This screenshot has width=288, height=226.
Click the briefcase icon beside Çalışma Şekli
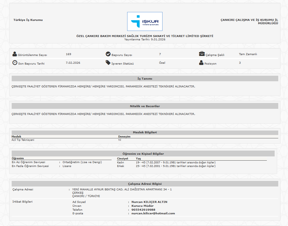pyautogui.click(x=202, y=54)
